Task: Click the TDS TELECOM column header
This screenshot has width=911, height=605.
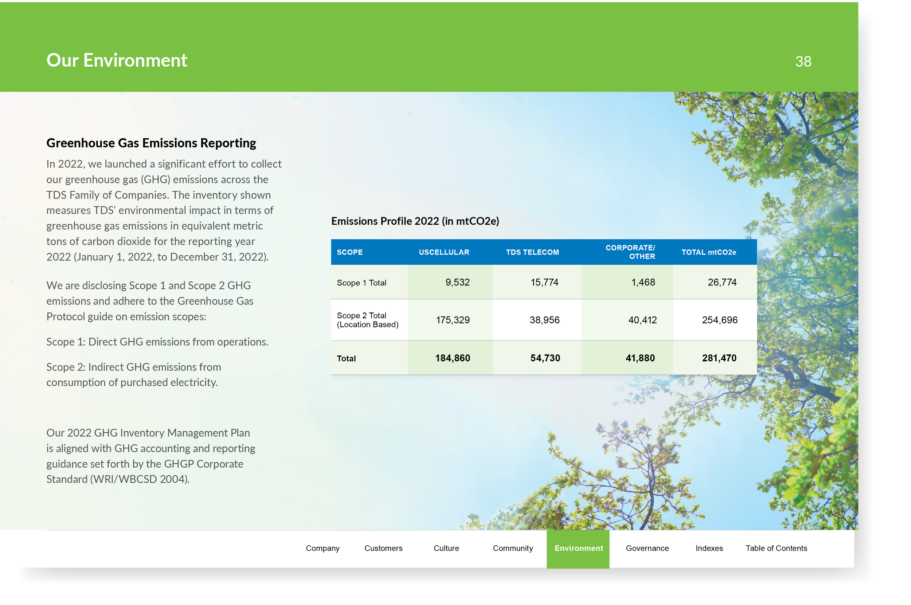Action: click(532, 252)
